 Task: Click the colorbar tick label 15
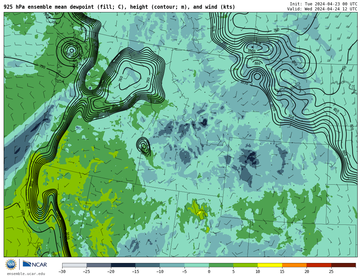pyautogui.click(x=282, y=272)
